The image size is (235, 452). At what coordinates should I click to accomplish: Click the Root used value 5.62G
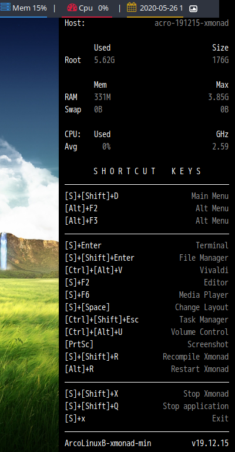[x=105, y=60]
